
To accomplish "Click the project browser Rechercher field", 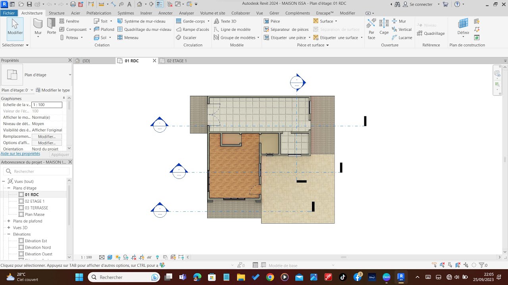I will click(37, 171).
